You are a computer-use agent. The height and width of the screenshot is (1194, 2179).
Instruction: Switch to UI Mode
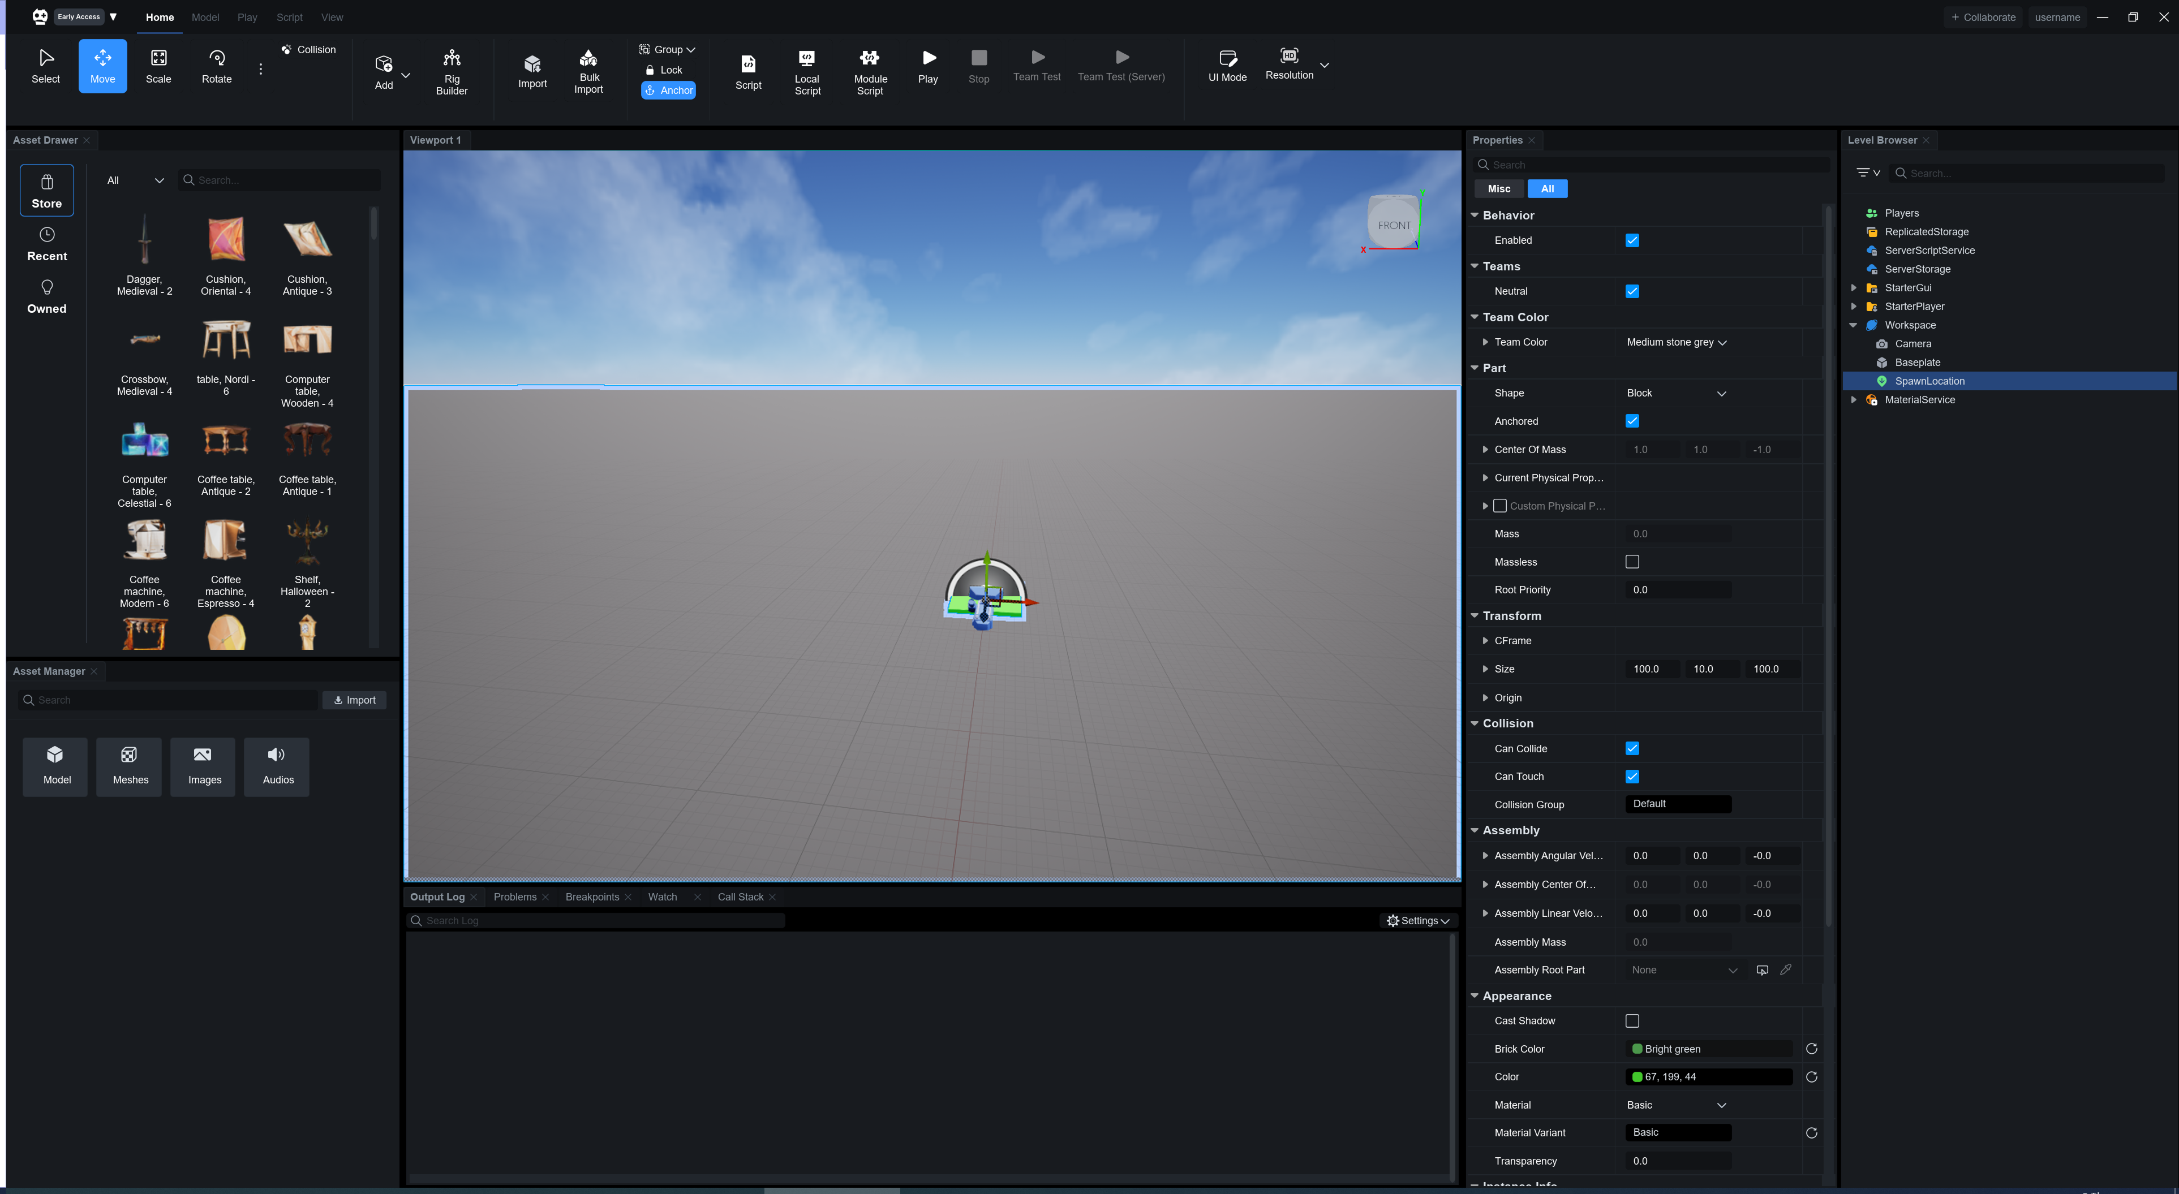[1227, 66]
